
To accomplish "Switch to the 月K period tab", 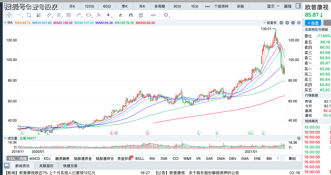I will [x=72, y=6].
